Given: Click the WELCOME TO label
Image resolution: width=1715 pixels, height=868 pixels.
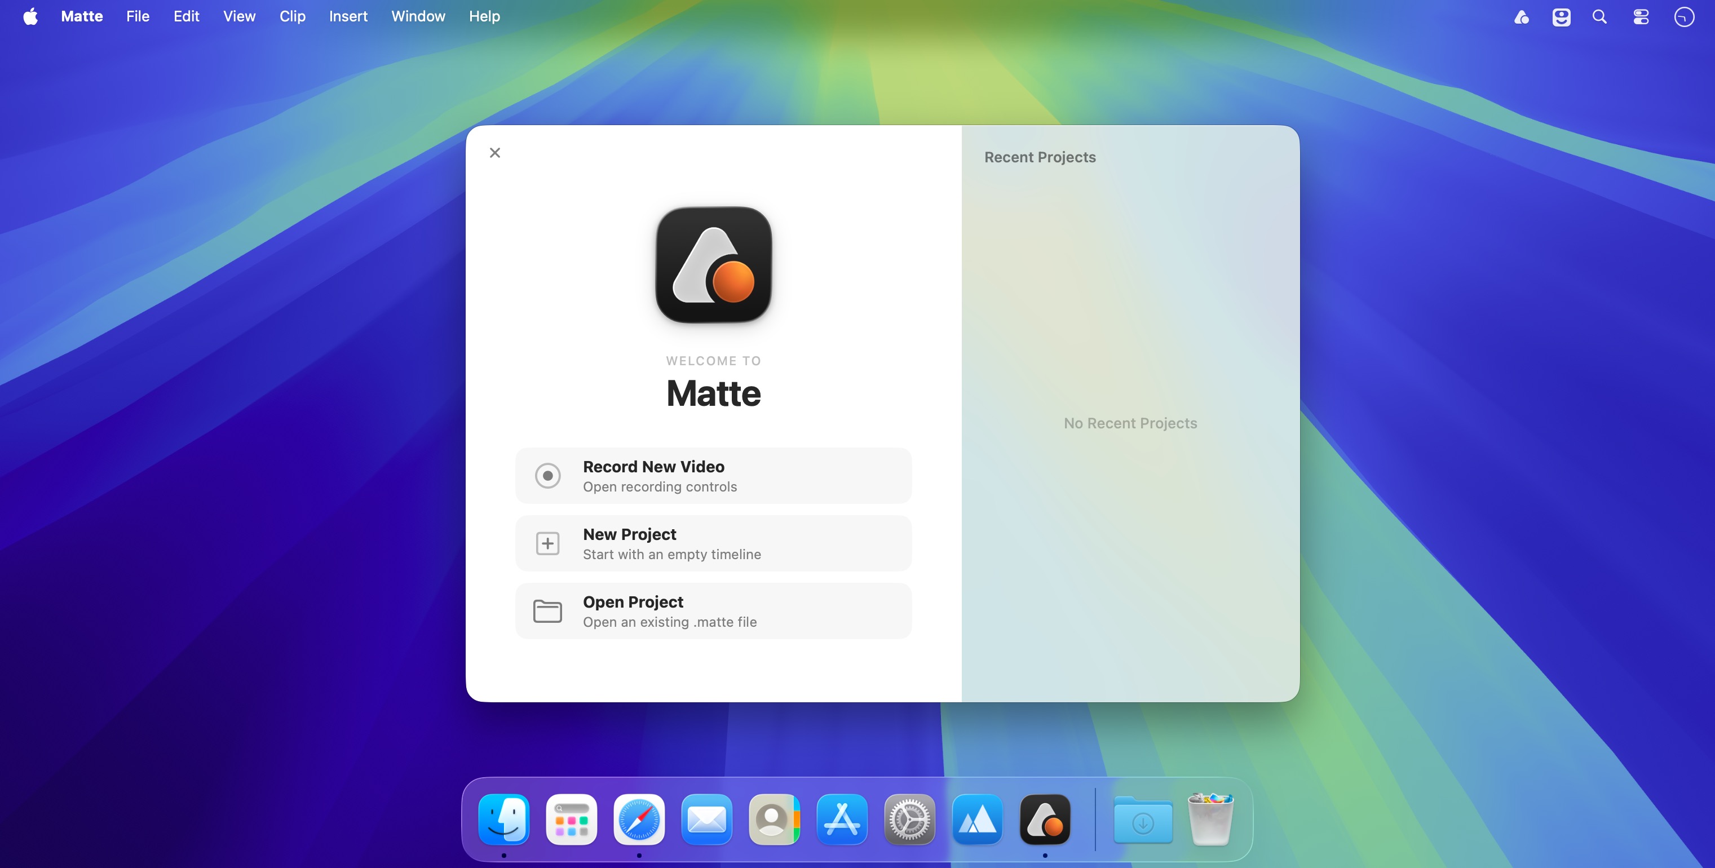Looking at the screenshot, I should click(714, 361).
